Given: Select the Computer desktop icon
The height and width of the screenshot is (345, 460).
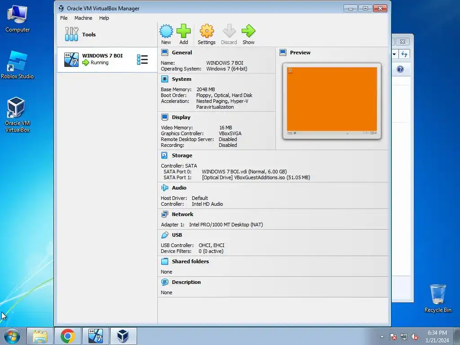Looking at the screenshot, I should pos(18,18).
